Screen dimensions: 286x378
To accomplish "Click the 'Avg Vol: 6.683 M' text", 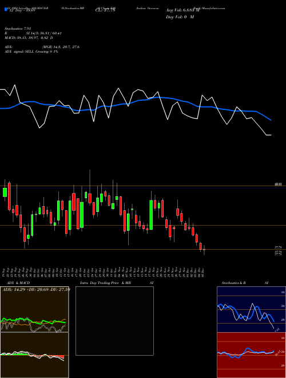I will click(182, 10).
